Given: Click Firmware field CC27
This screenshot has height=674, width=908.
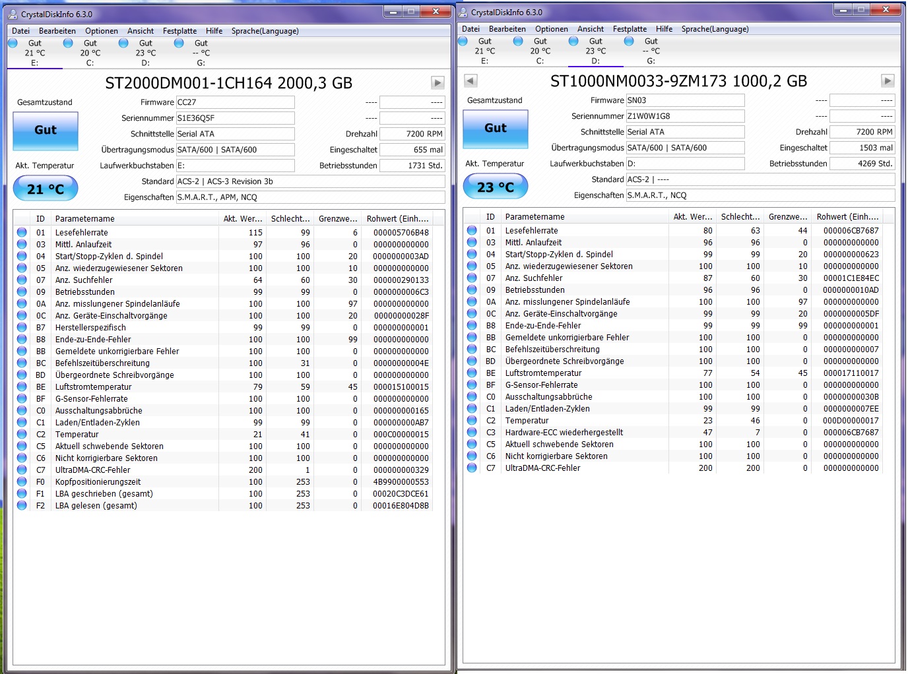Looking at the screenshot, I should tap(235, 102).
